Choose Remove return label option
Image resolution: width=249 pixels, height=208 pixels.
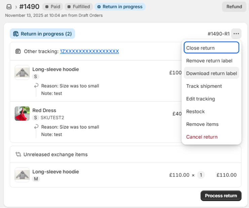[x=209, y=61]
